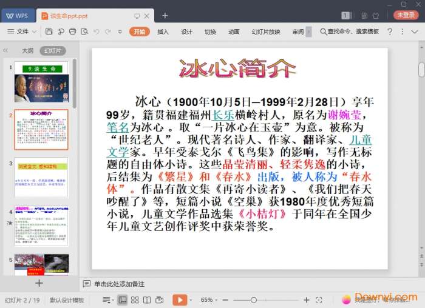Open the 文件 menu

pyautogui.click(x=18, y=32)
